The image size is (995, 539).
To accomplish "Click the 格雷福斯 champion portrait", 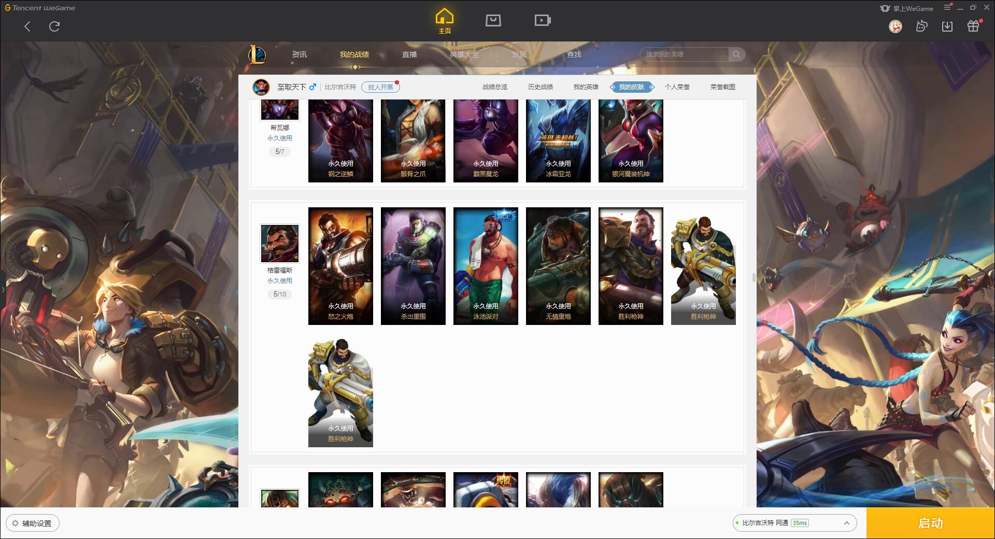I will pyautogui.click(x=280, y=244).
